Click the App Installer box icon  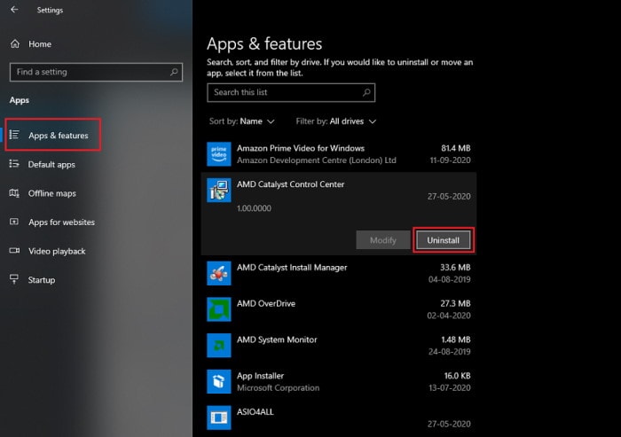click(x=219, y=381)
